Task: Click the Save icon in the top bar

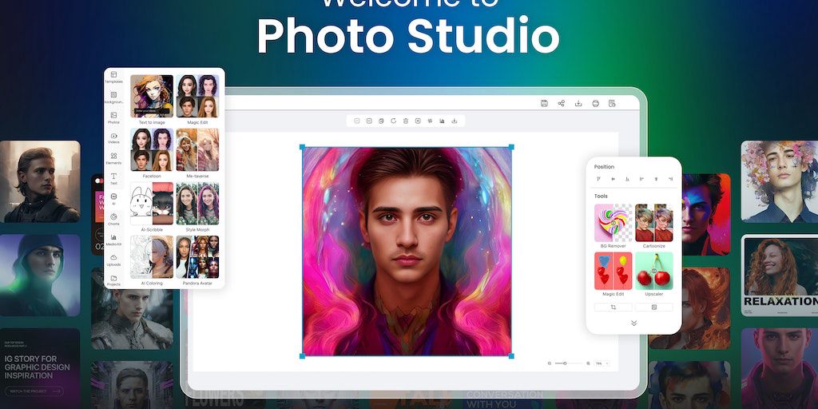Action: pyautogui.click(x=544, y=103)
